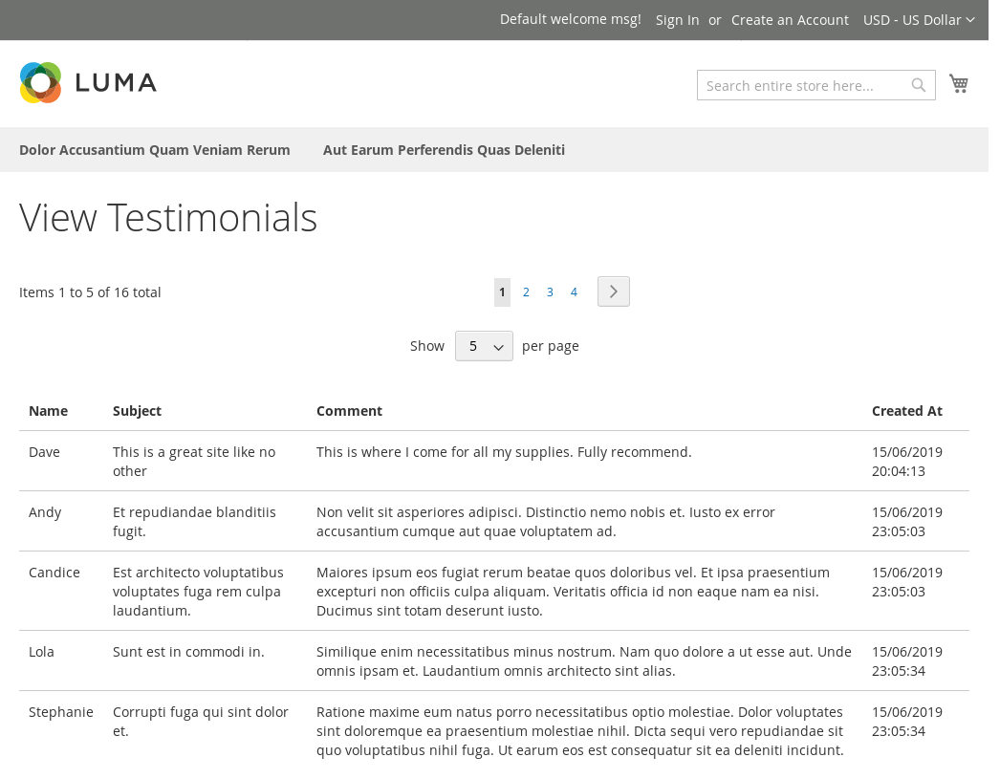Click the name Andy

click(45, 512)
